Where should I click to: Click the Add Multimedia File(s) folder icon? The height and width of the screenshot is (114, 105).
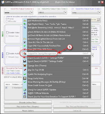(x=25, y=21)
